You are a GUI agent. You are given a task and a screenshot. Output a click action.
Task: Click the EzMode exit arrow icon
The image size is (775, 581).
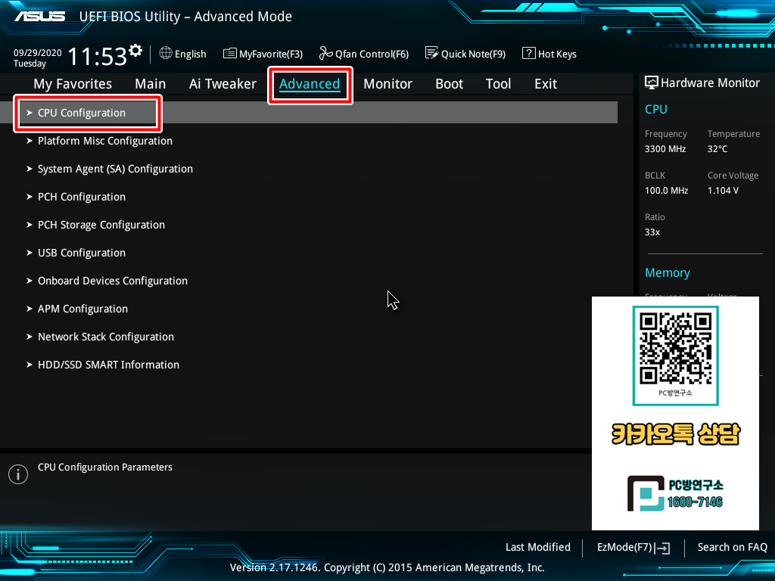662,548
